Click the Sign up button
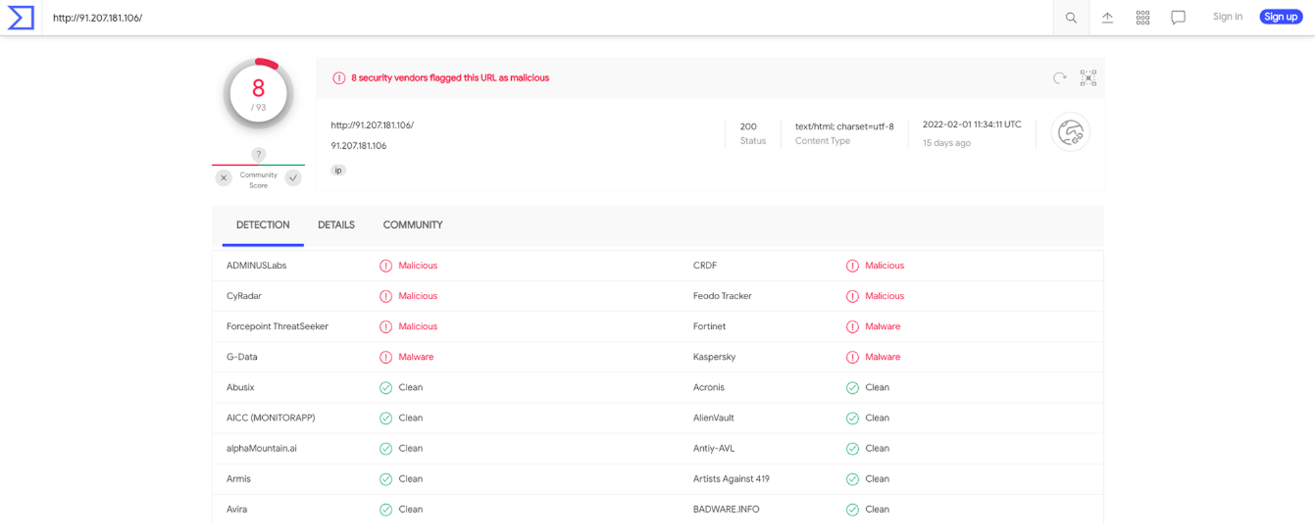Viewport: 1315px width, 525px height. point(1281,17)
